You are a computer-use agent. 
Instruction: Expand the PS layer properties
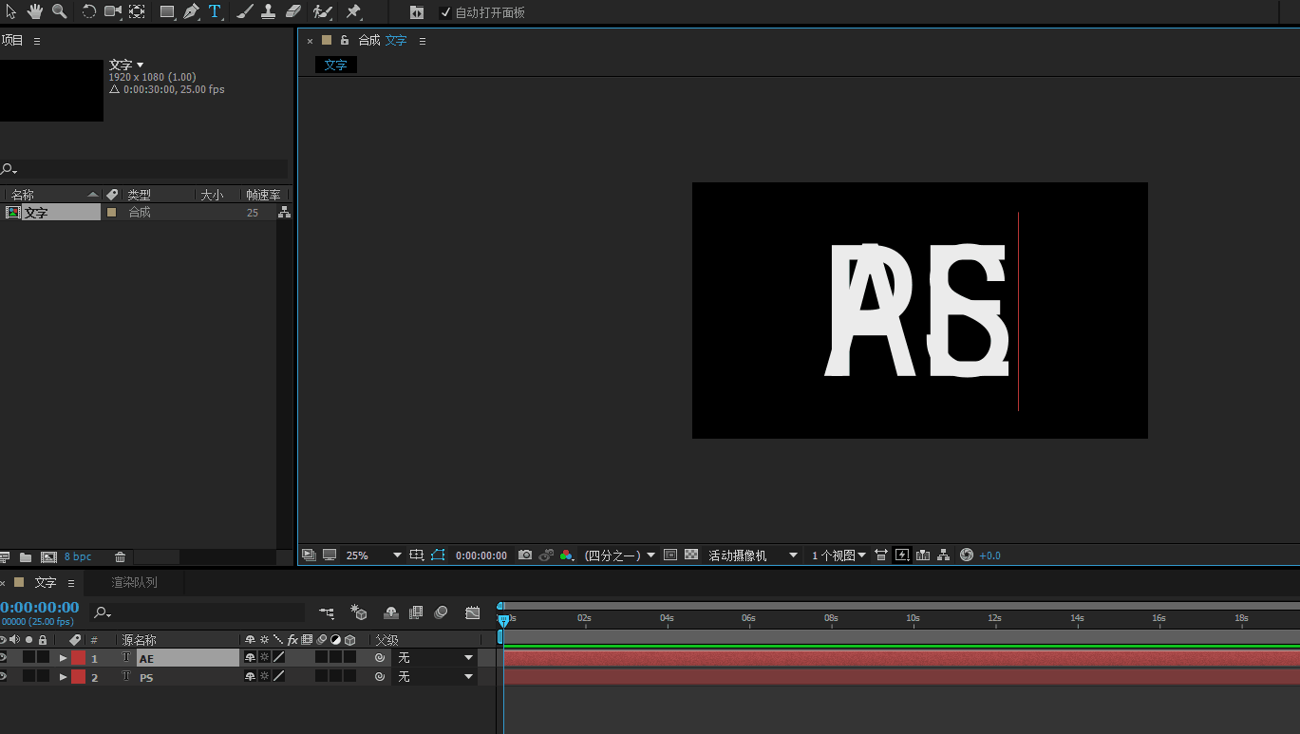point(64,677)
